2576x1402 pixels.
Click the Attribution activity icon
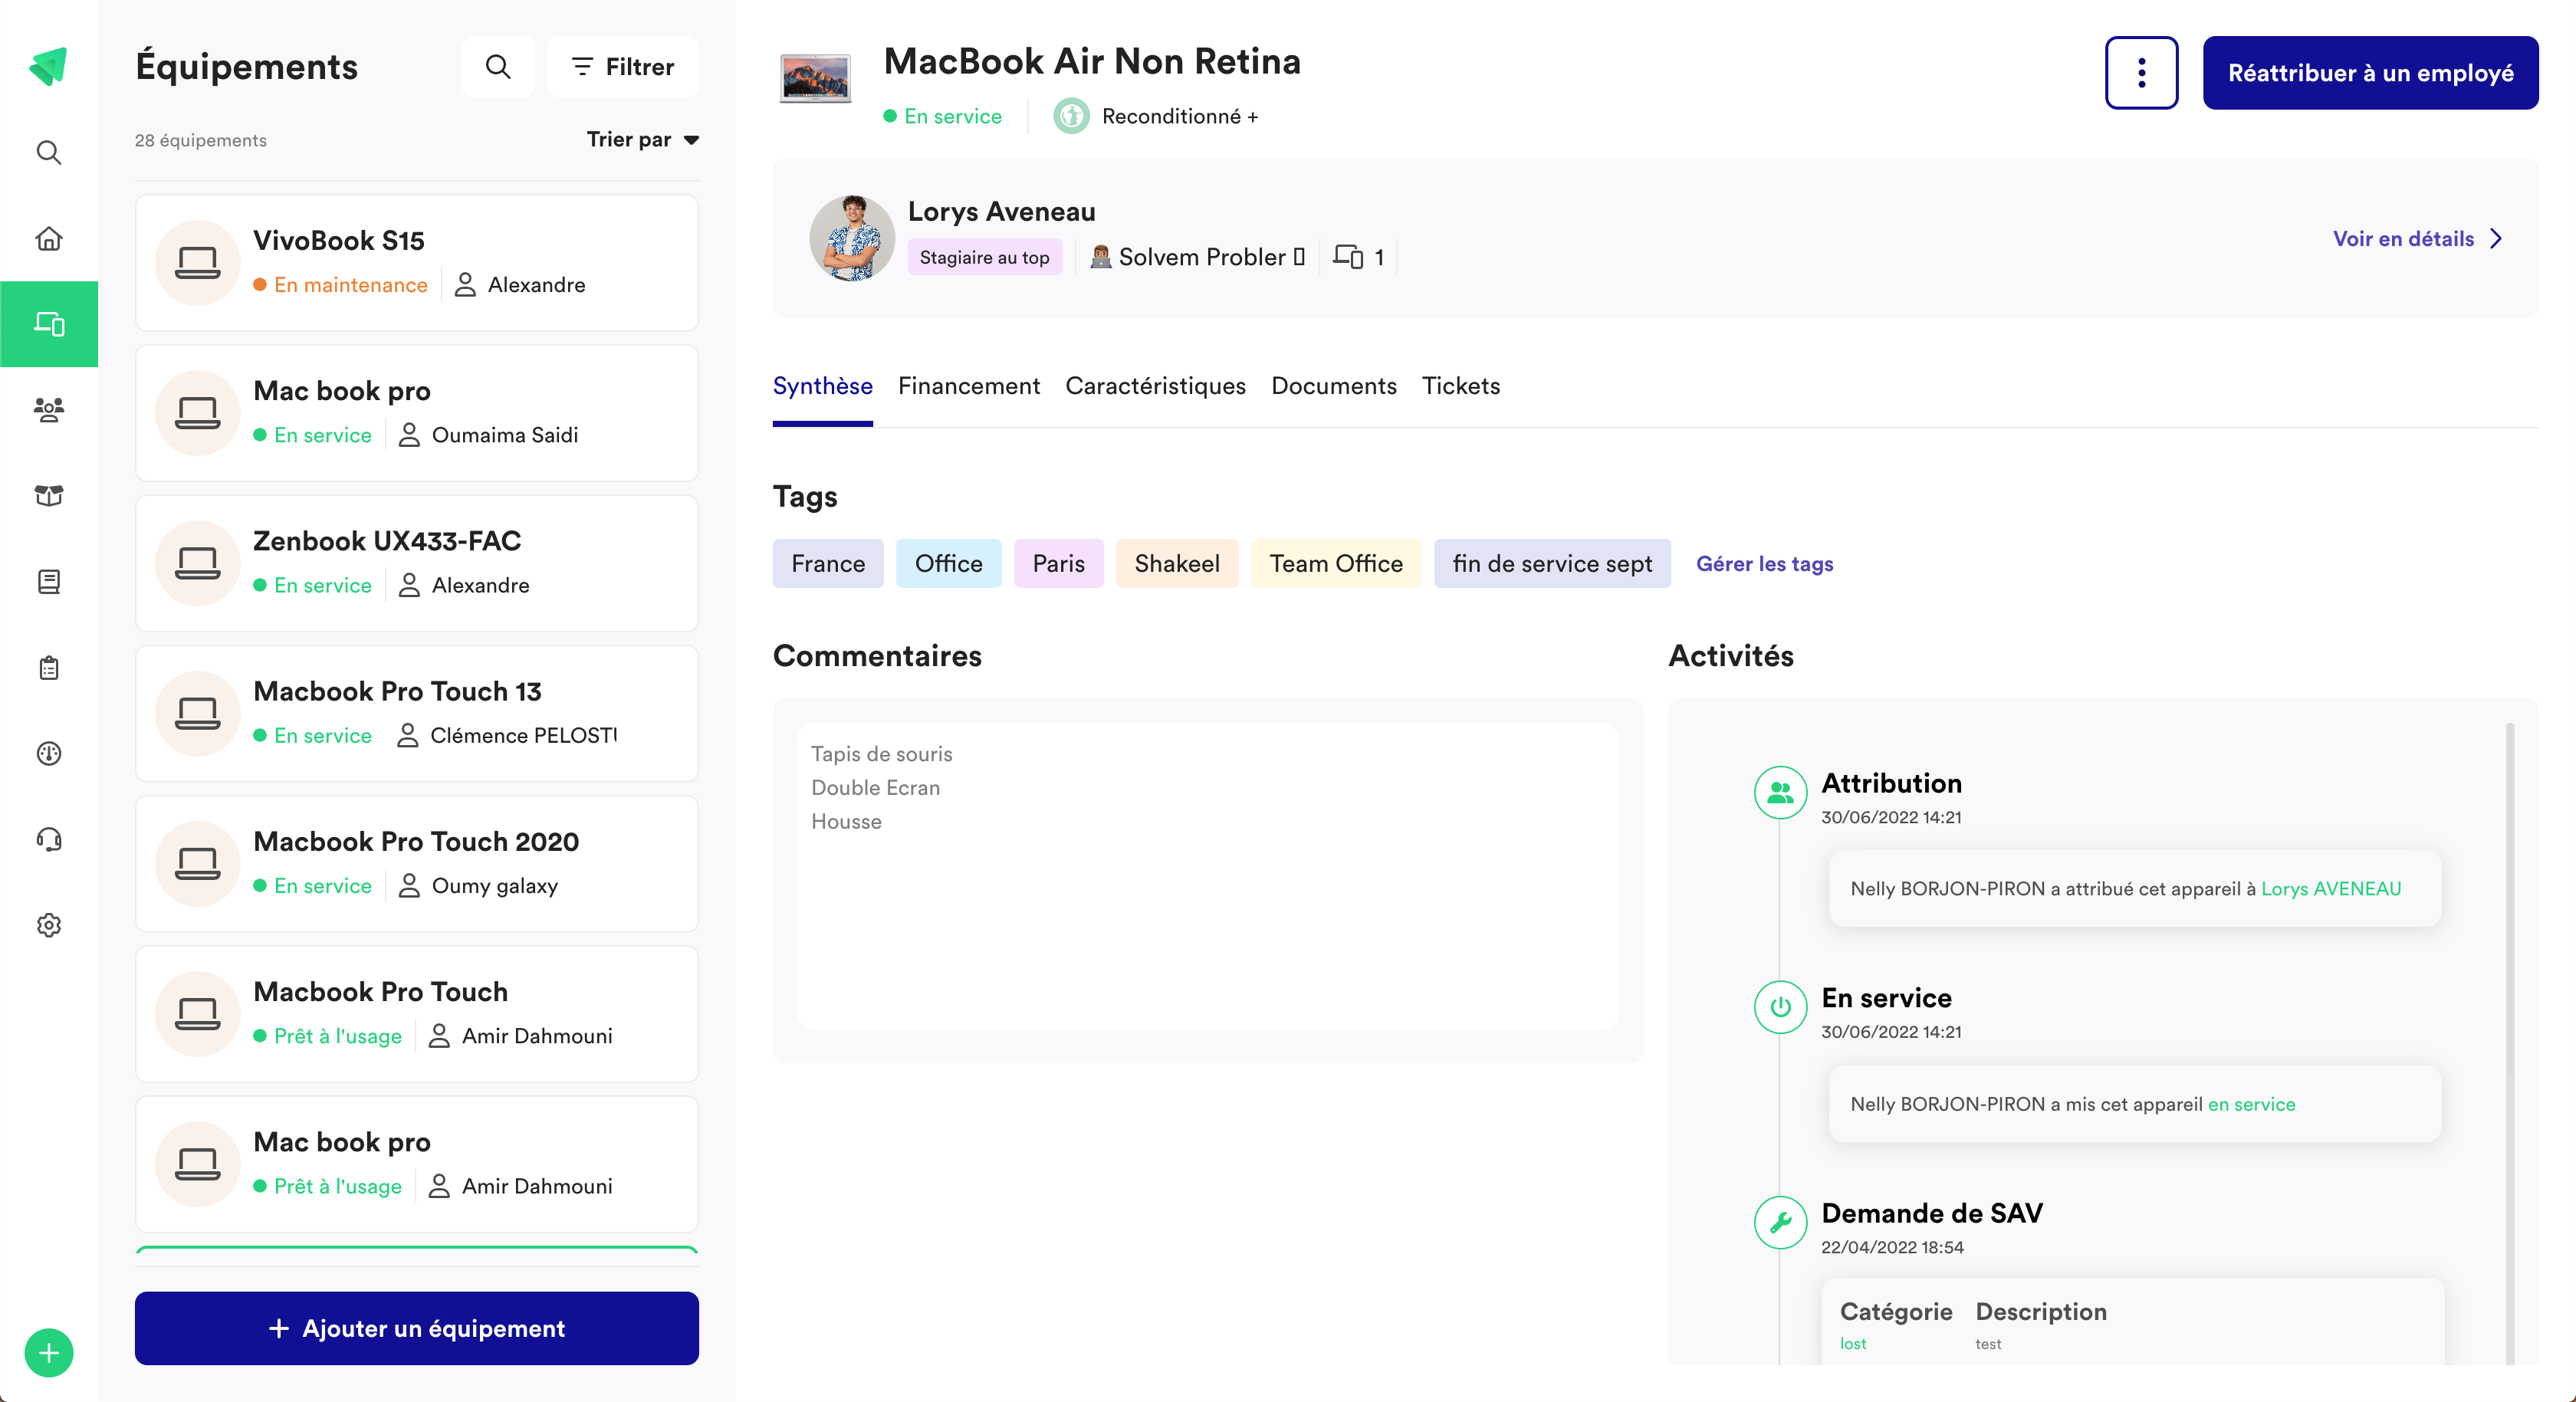click(x=1780, y=793)
